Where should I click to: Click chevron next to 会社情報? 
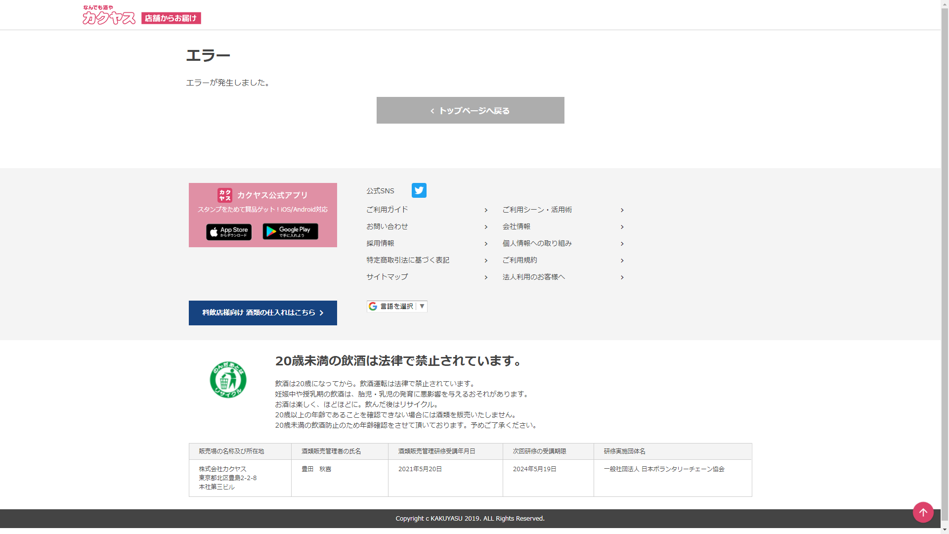coord(622,227)
